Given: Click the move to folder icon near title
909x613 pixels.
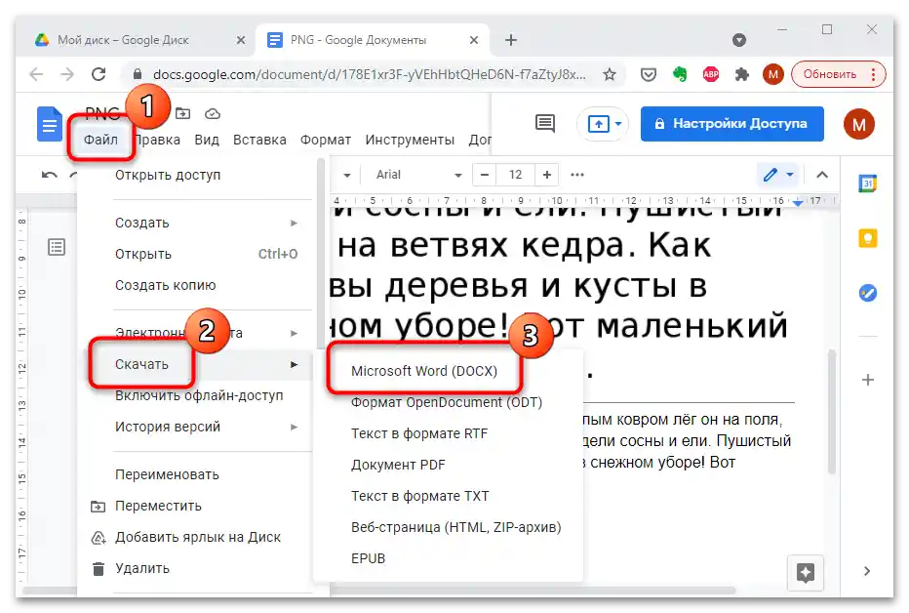Looking at the screenshot, I should tap(182, 113).
